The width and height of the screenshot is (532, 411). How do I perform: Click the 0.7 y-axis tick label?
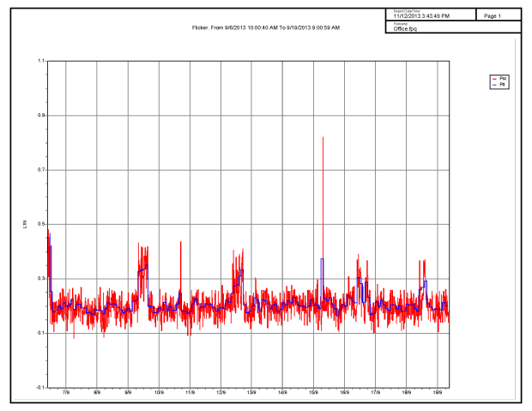(x=41, y=170)
